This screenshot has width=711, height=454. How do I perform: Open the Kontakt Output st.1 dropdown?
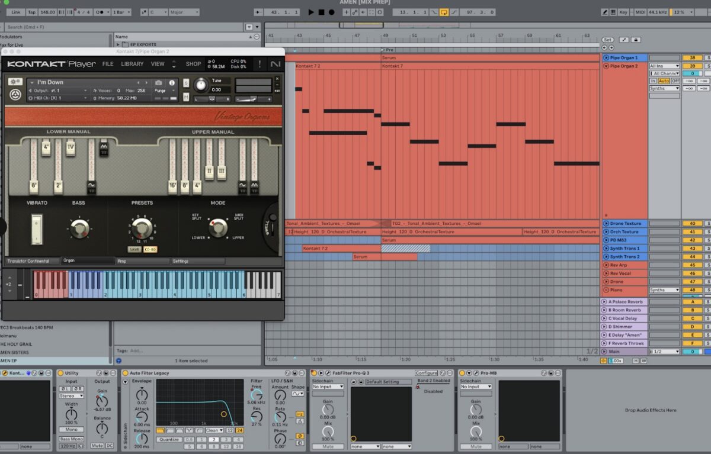(x=59, y=91)
